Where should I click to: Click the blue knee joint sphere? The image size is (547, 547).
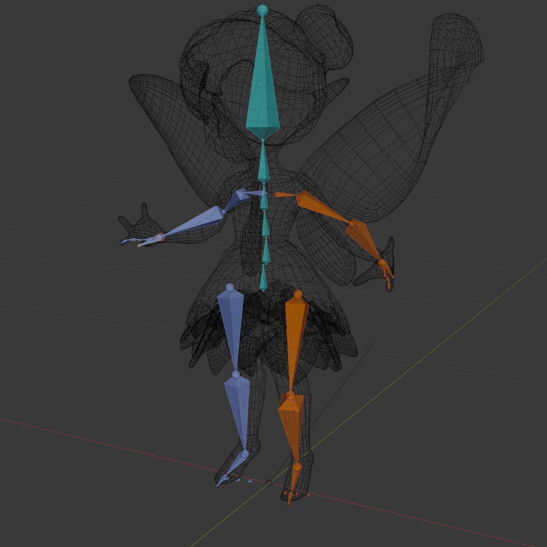click(236, 374)
